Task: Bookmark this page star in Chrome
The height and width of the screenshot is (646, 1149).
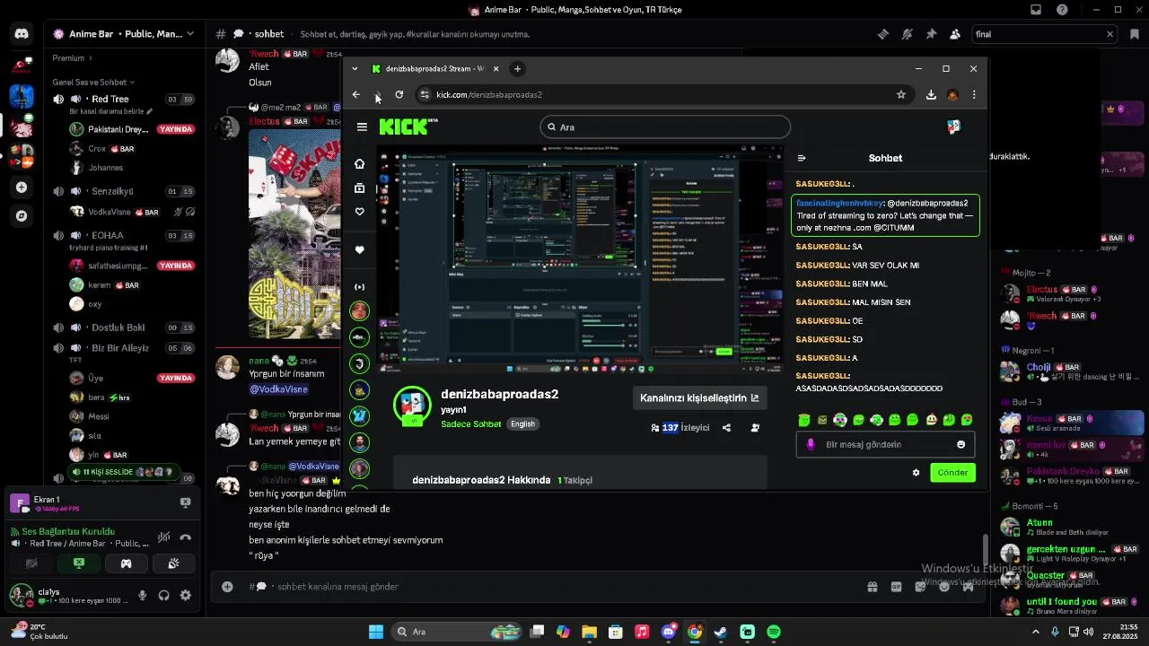Action: click(901, 94)
